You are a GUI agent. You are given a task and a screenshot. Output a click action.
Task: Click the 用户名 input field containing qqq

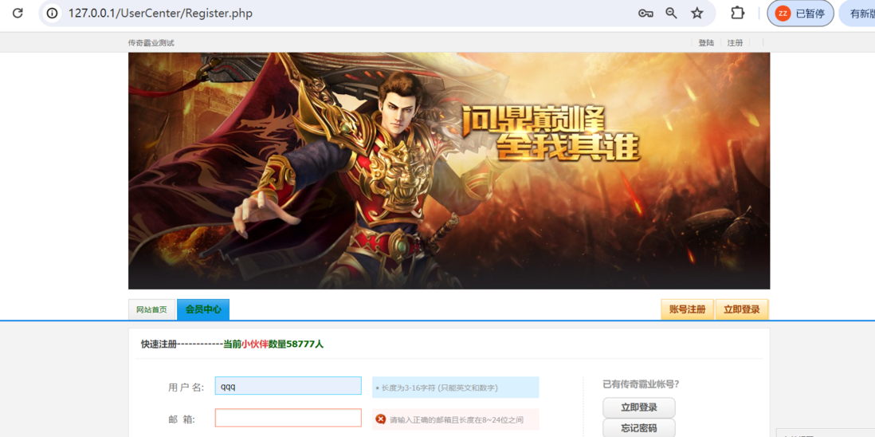(x=288, y=386)
